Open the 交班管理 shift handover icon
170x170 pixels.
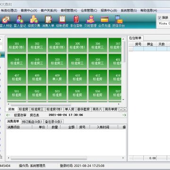click(90, 22)
